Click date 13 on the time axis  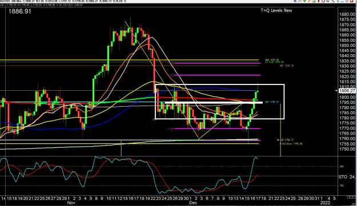click(x=236, y=198)
